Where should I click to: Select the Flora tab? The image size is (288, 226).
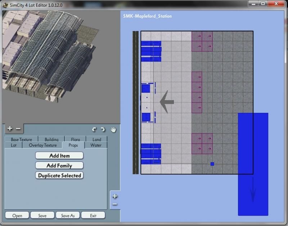coord(75,139)
